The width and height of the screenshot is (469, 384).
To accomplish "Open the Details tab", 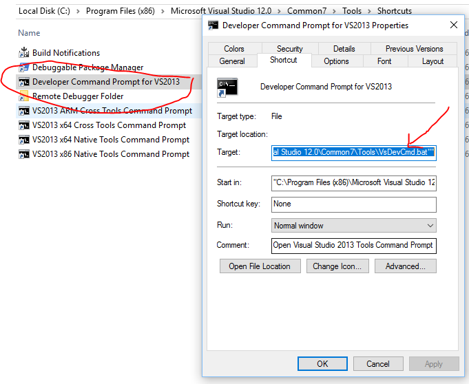I will [x=344, y=48].
